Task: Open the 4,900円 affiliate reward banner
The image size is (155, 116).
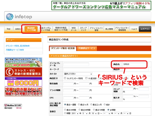Action: click(23, 62)
